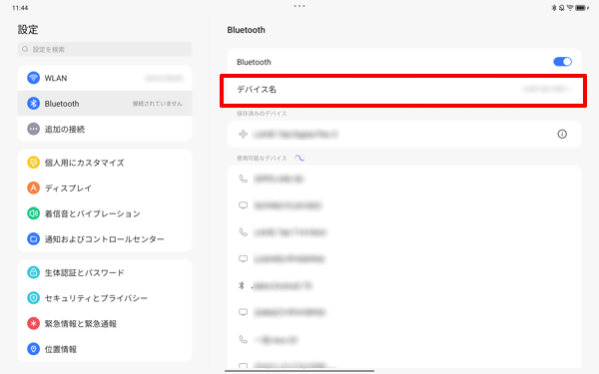599x374 pixels.
Task: Open info for the saved device
Action: 562,134
